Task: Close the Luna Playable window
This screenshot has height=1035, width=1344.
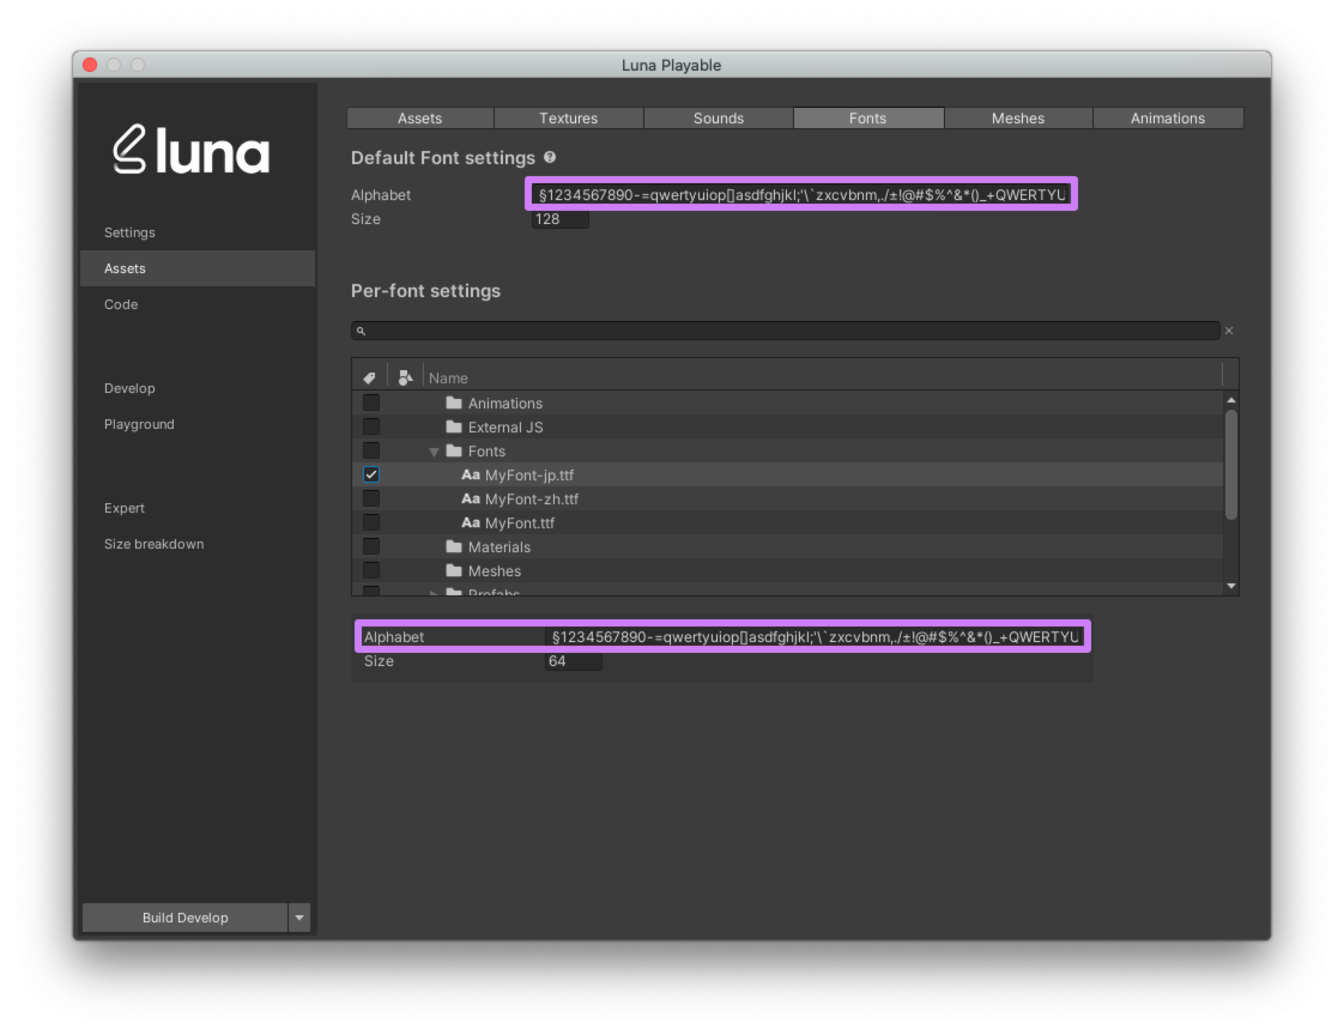Action: click(90, 65)
